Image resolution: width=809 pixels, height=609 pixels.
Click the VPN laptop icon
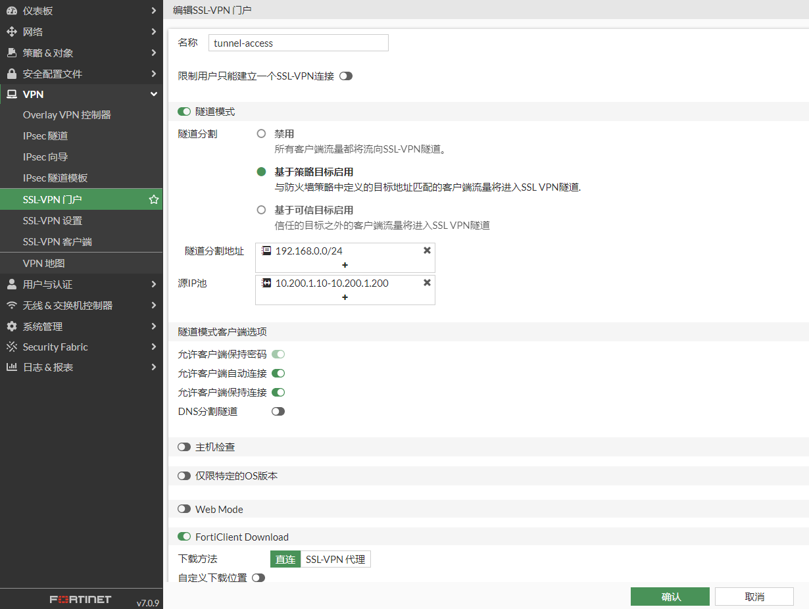pos(11,95)
